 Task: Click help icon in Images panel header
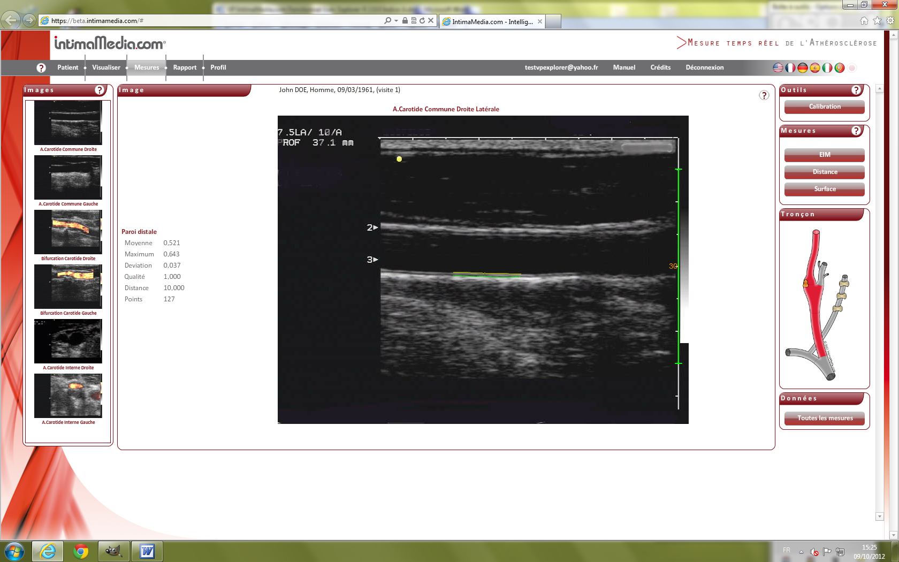pos(100,90)
